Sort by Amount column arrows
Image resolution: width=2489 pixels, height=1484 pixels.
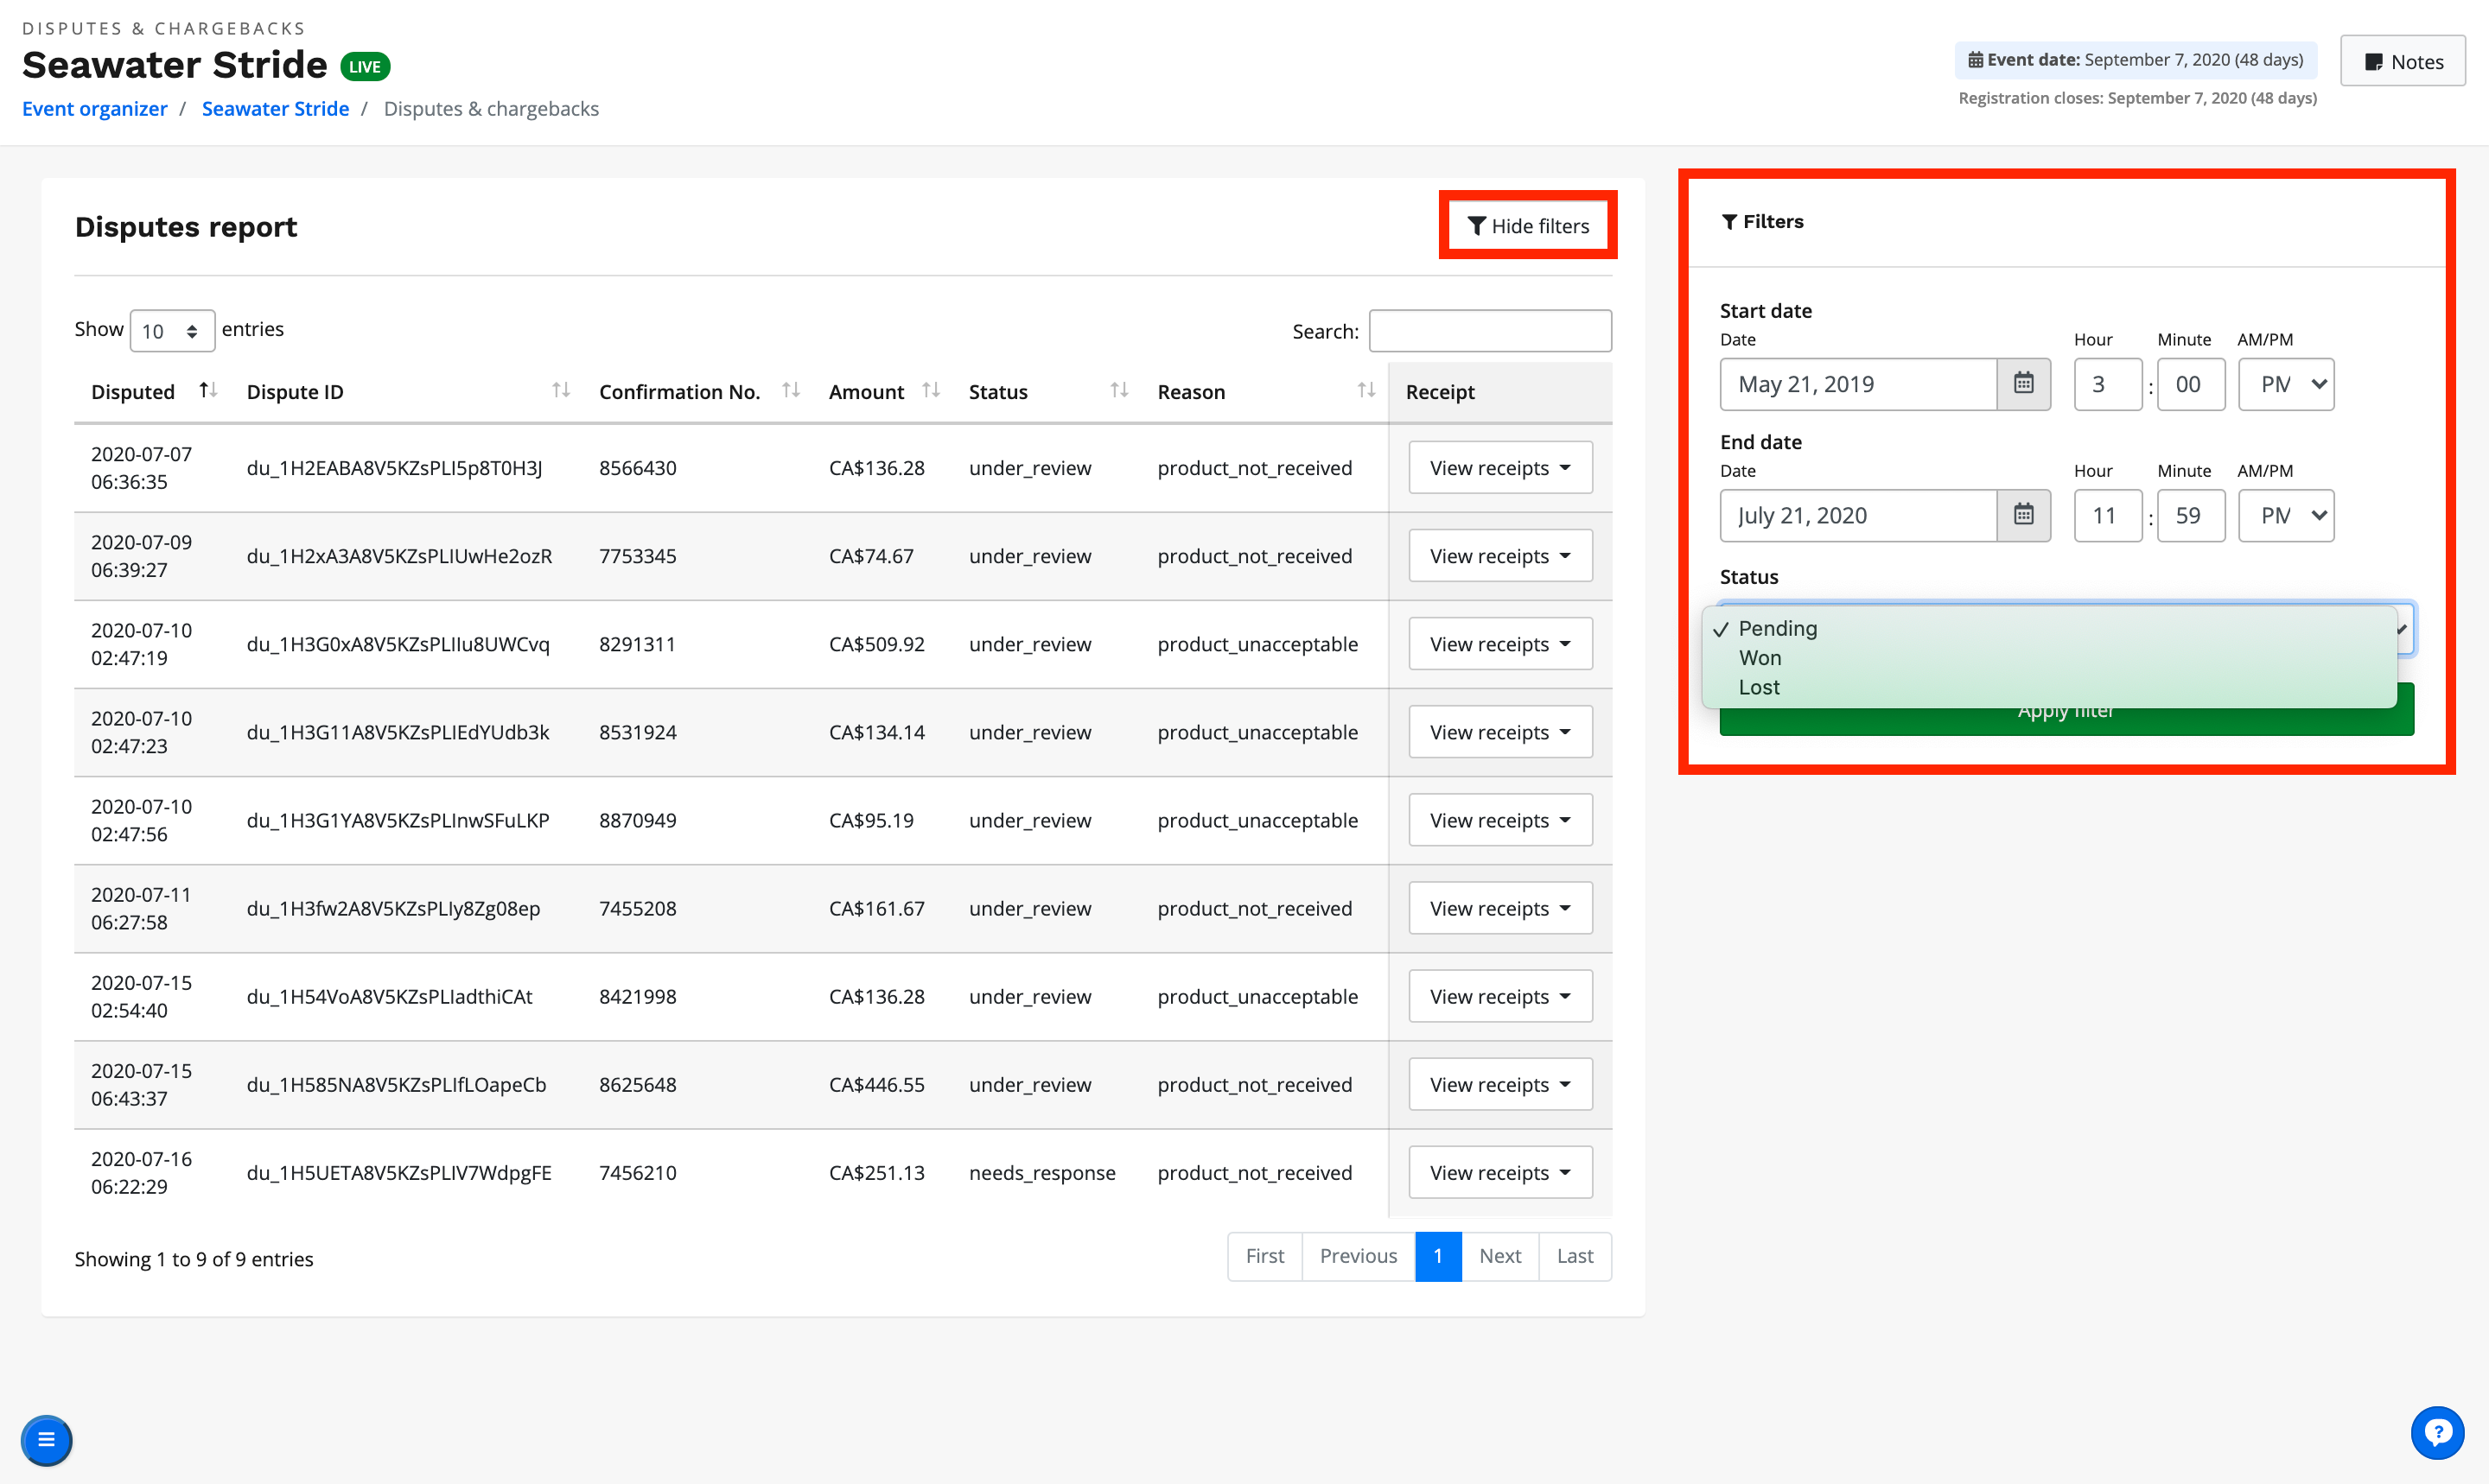932,391
